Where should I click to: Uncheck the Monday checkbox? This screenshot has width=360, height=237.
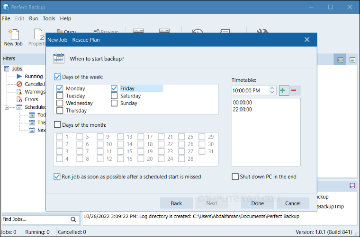(60, 88)
